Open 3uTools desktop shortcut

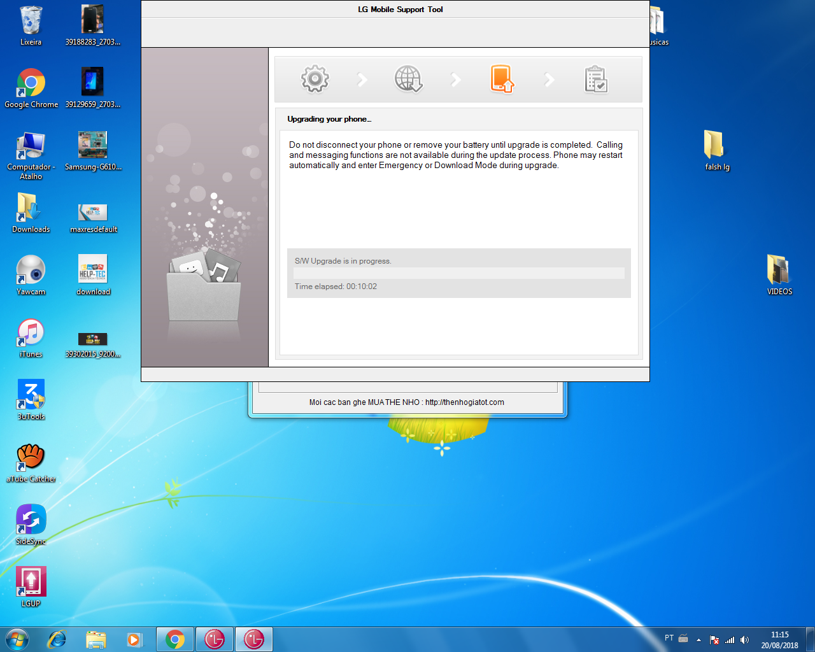pyautogui.click(x=31, y=400)
